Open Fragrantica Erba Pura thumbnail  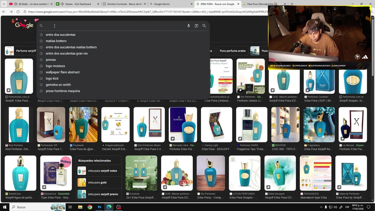(319, 125)
